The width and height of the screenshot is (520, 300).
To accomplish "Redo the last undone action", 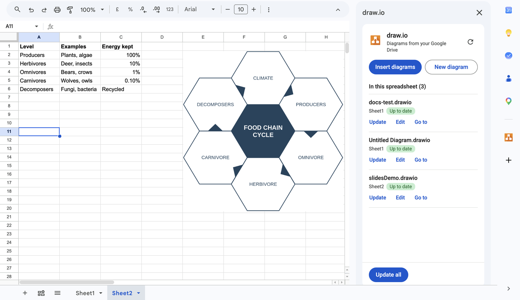I will click(44, 9).
